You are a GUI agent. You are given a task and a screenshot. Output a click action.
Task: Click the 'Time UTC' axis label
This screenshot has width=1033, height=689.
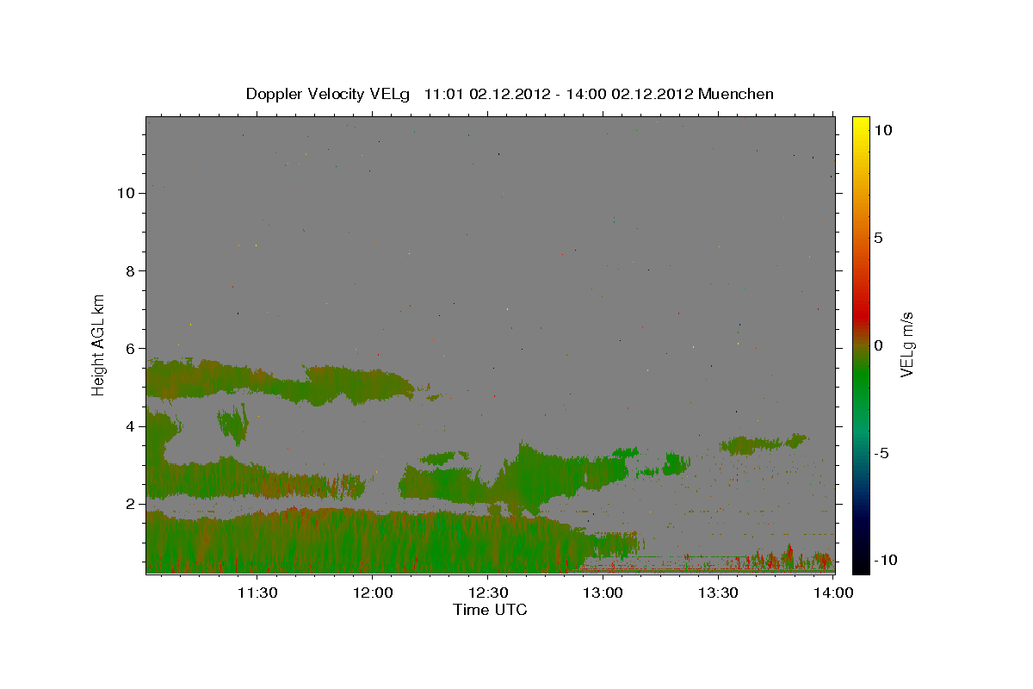491,610
